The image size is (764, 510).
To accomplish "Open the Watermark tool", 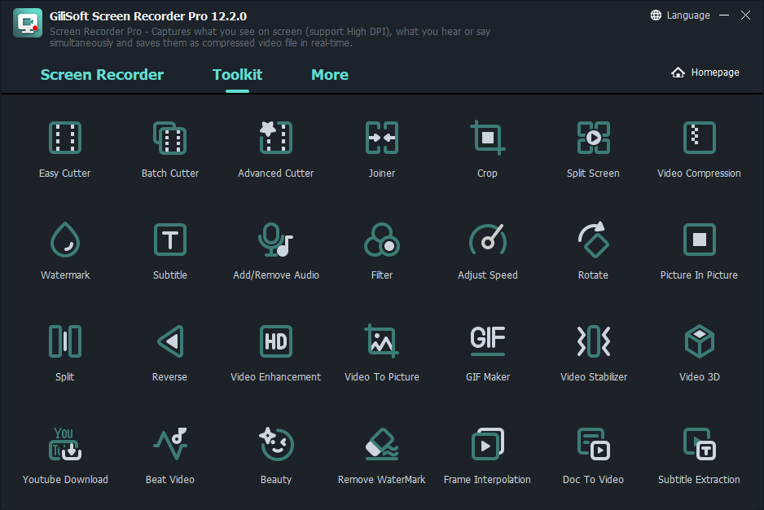I will (64, 248).
